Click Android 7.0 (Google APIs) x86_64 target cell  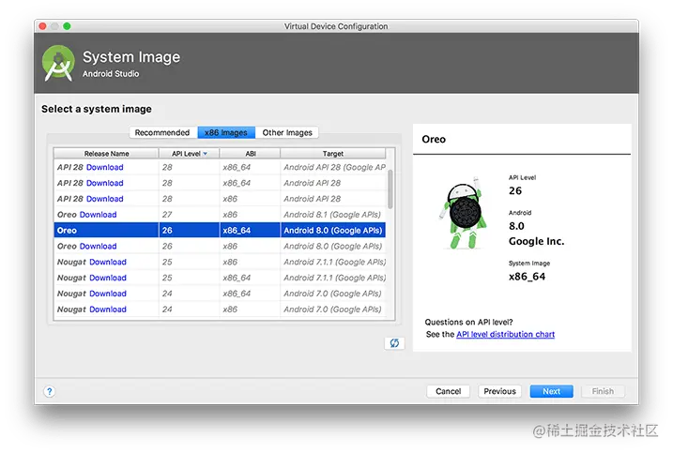click(332, 294)
